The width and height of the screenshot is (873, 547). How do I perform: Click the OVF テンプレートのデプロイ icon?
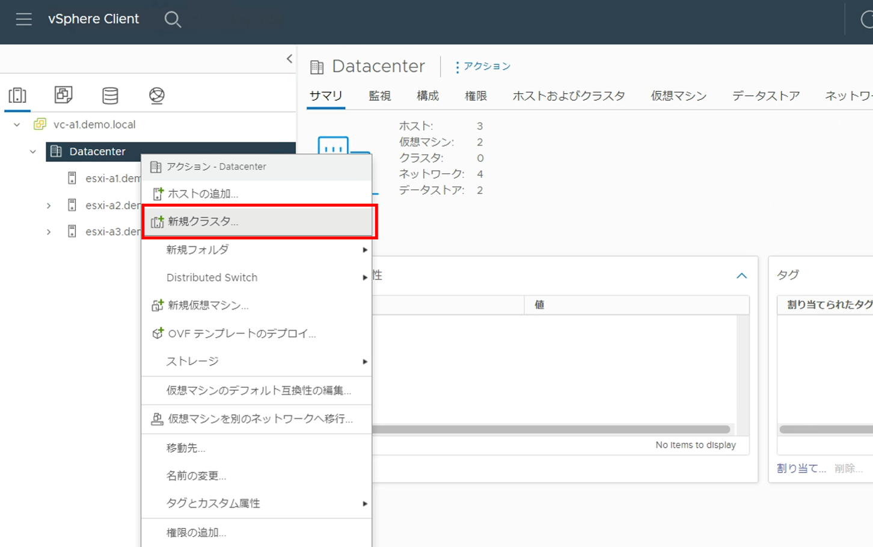158,333
